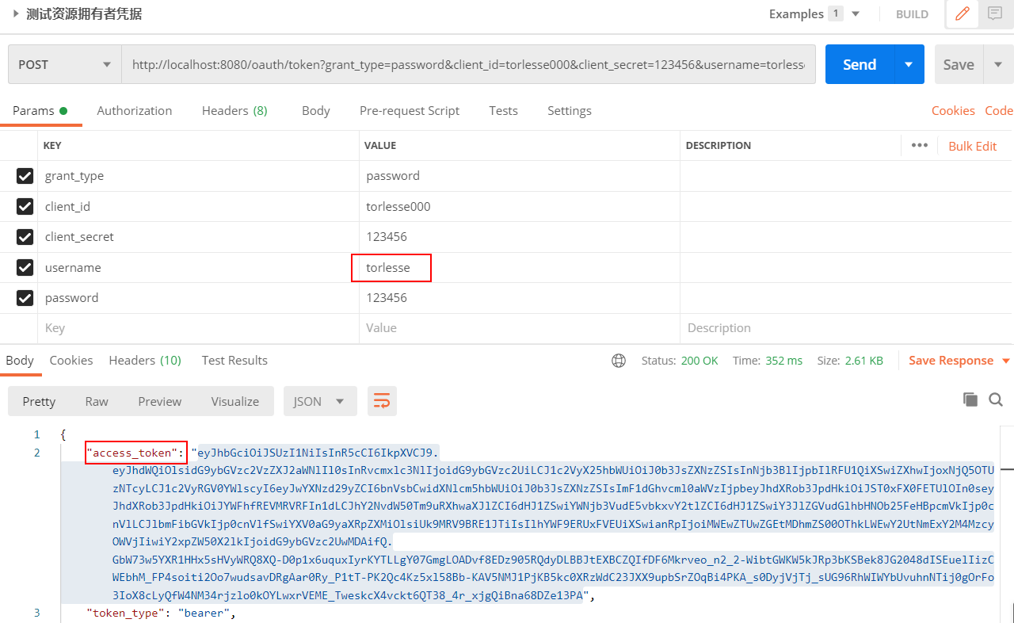Uncheck the password parameter
1014x623 pixels.
click(x=25, y=298)
